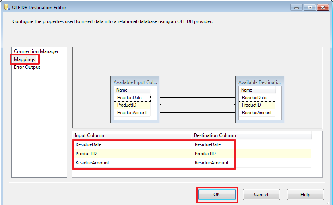
Task: Click ResidueAmount cell under Input Column
Action: click(132, 163)
